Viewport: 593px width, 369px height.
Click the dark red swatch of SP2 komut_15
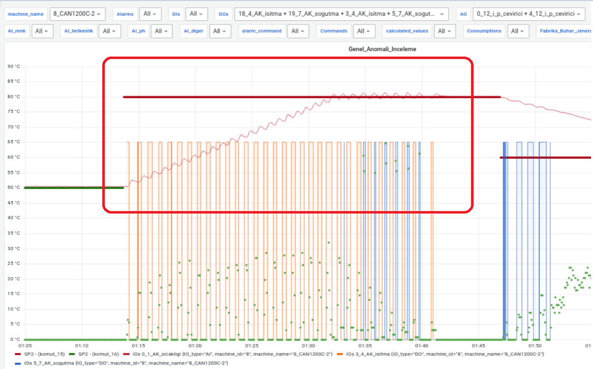[x=18, y=354]
